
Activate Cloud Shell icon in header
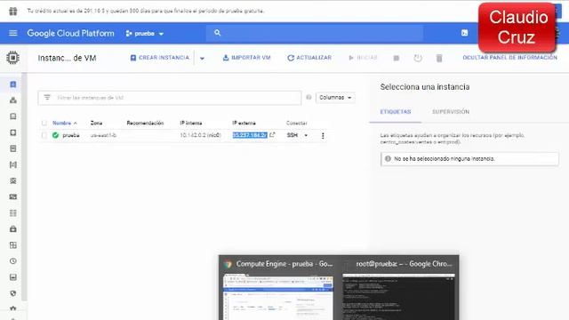464,33
